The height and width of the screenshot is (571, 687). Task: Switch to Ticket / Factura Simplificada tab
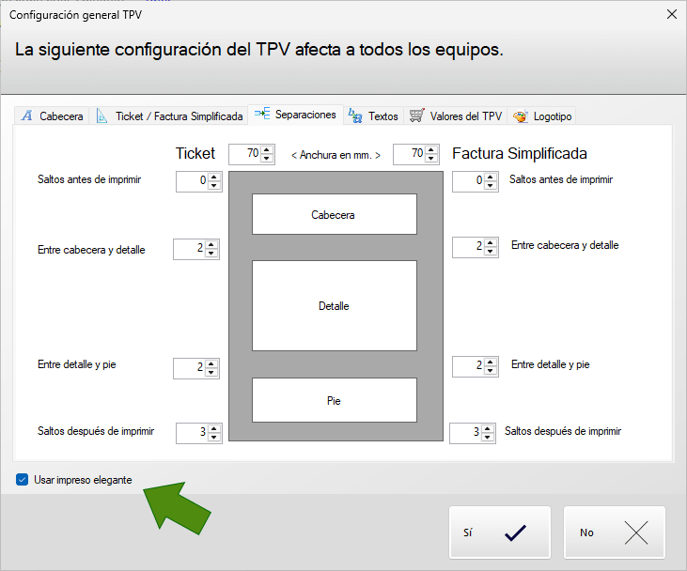(169, 116)
